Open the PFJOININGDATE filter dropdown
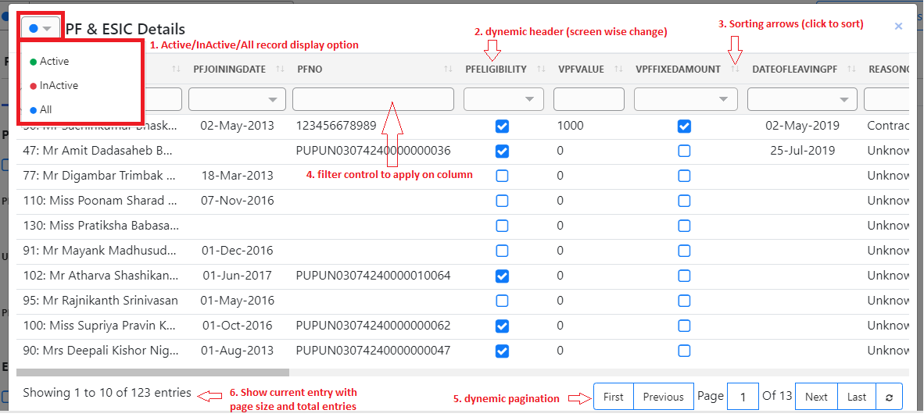The image size is (924, 417). coord(235,99)
